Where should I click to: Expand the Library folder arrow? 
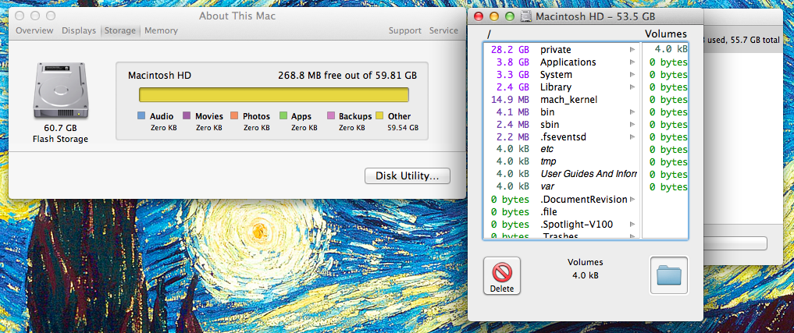pyautogui.click(x=632, y=87)
